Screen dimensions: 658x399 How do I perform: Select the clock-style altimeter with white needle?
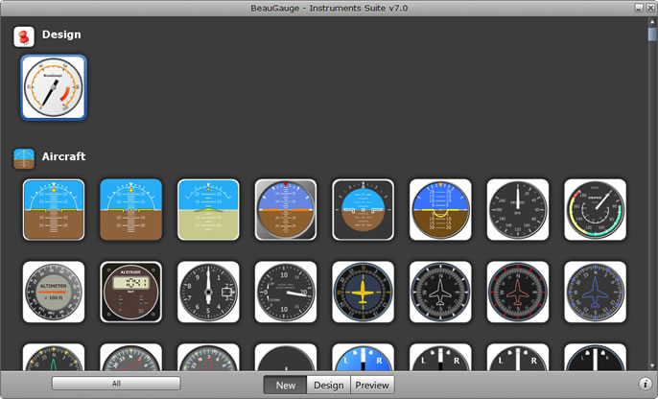tap(208, 292)
